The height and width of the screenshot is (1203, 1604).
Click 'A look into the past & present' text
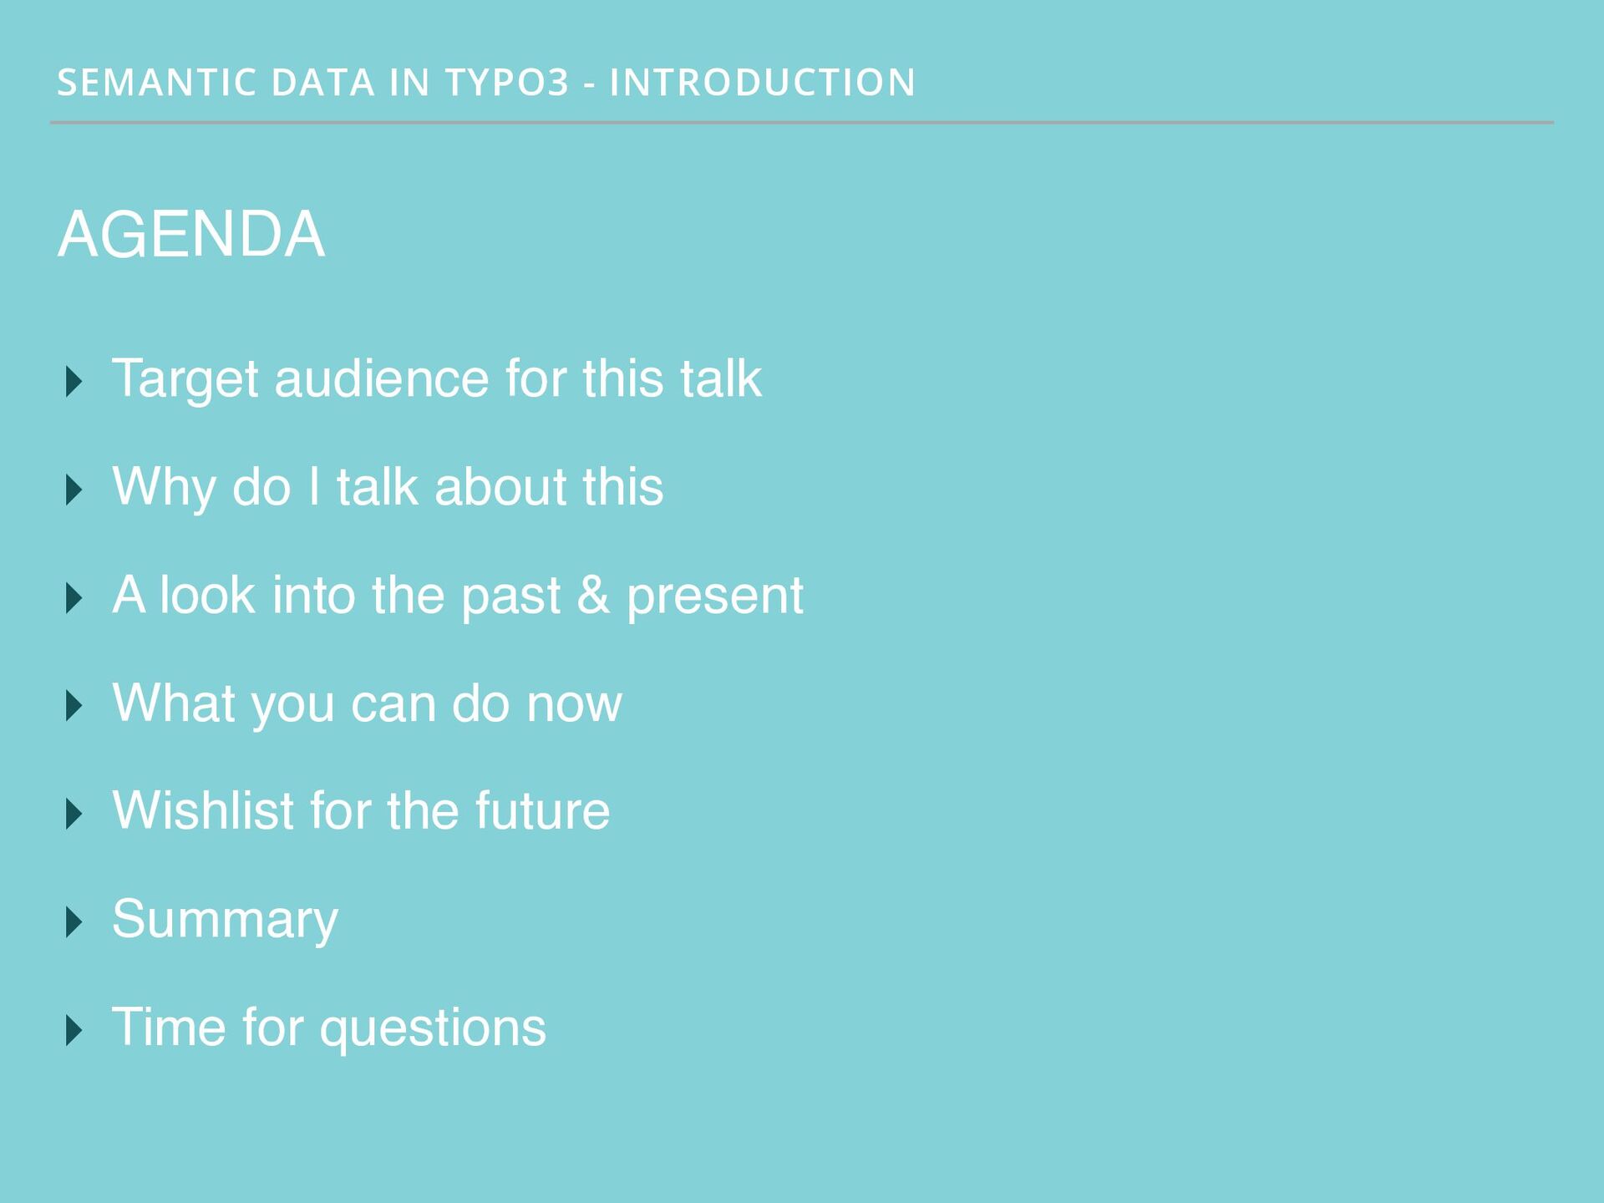click(458, 596)
